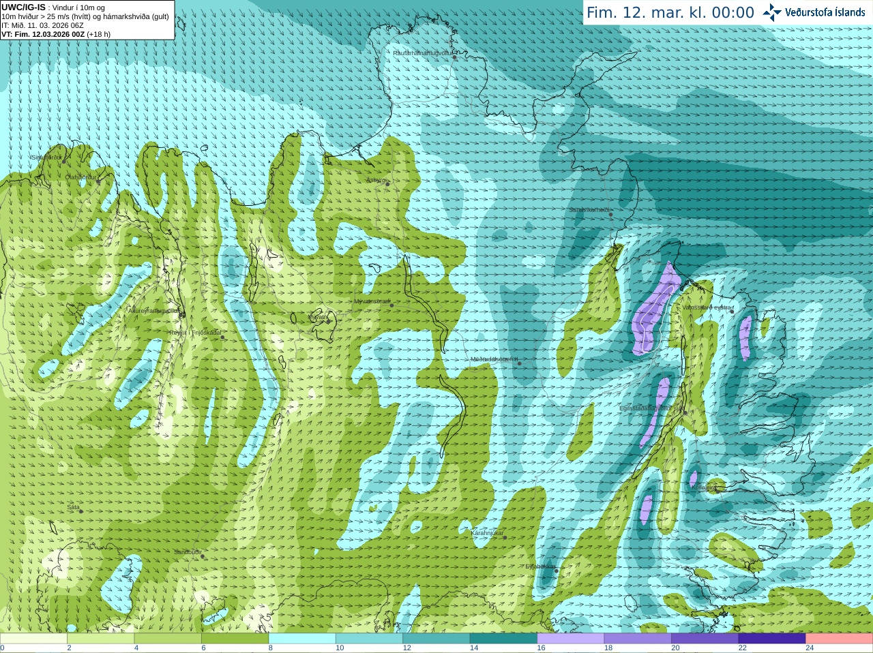Click the pink above-24 m/s legend swatch
The image size is (873, 653).
click(840, 639)
